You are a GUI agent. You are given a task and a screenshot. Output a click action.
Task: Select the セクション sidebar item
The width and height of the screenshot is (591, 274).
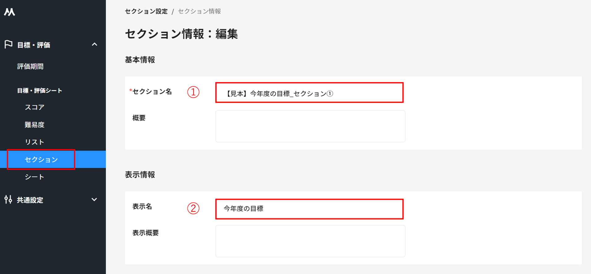41,160
